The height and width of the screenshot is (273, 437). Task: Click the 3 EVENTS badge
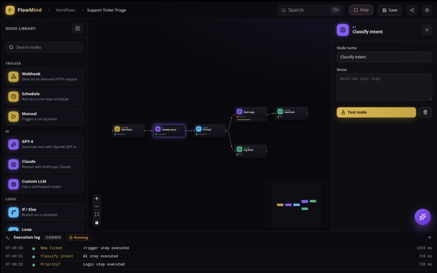coord(53,237)
